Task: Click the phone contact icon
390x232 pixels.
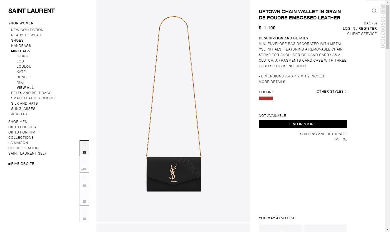Action: pos(345,139)
